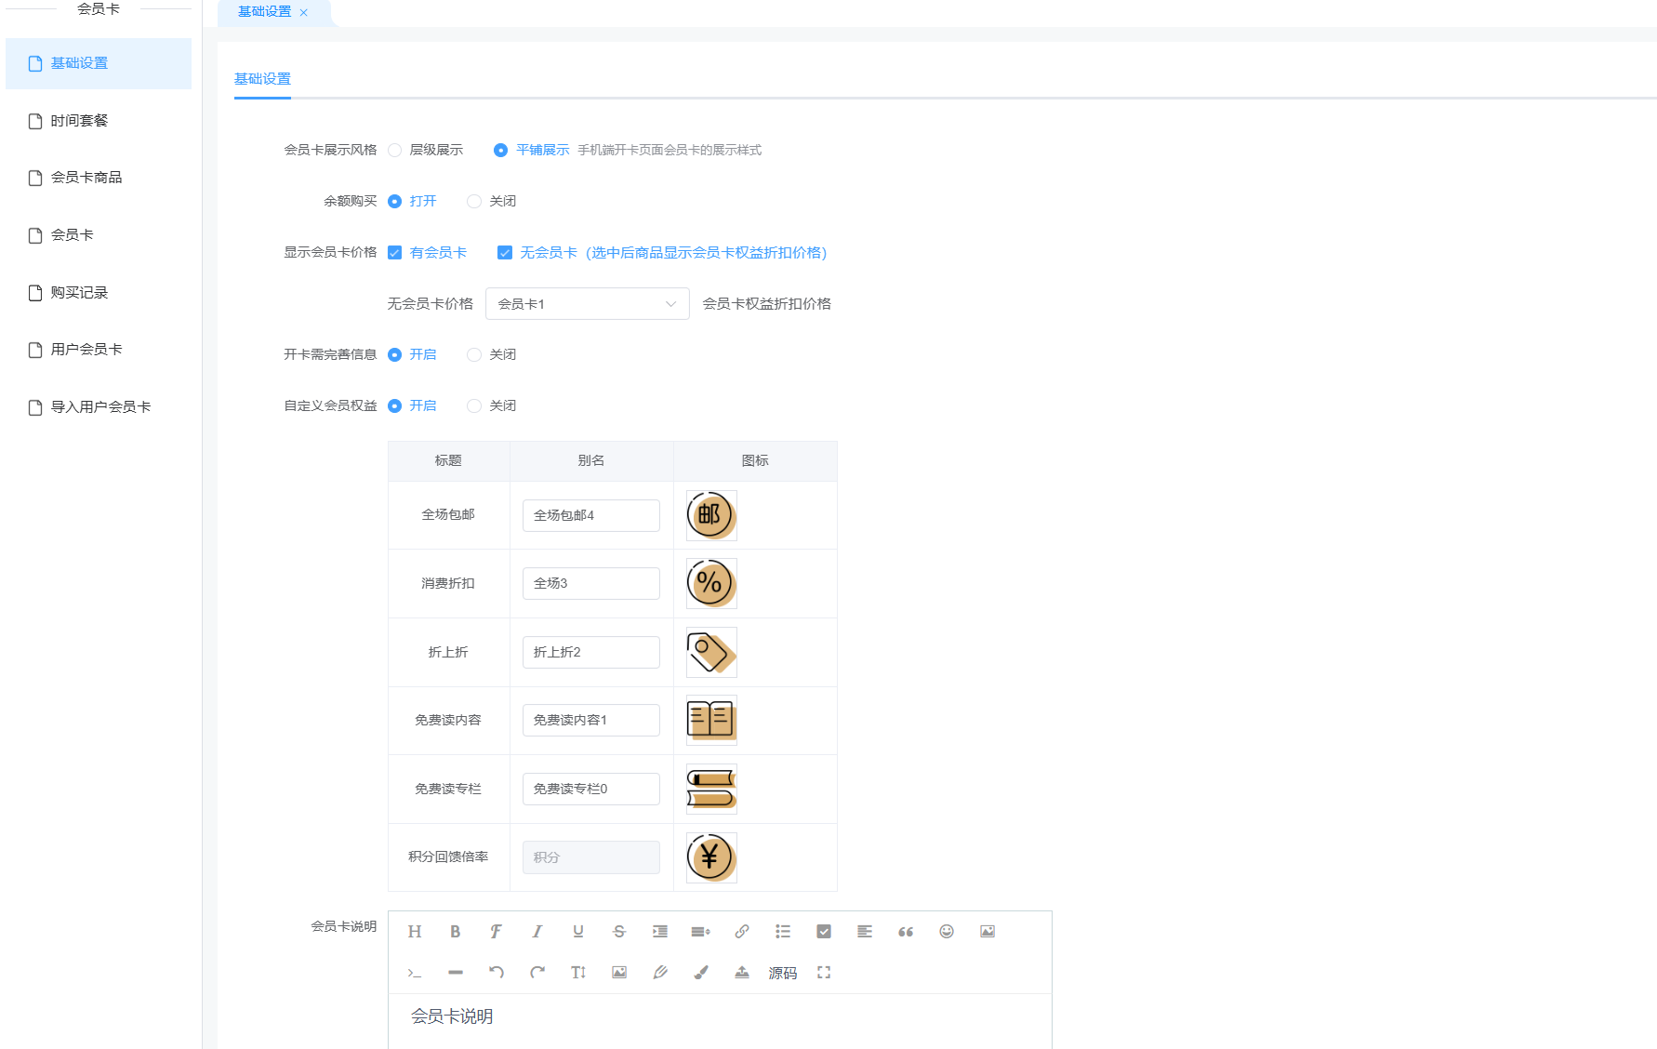Click the image icon beside the font-size icon
Viewport: 1657px width, 1049px height.
pyautogui.click(x=619, y=973)
